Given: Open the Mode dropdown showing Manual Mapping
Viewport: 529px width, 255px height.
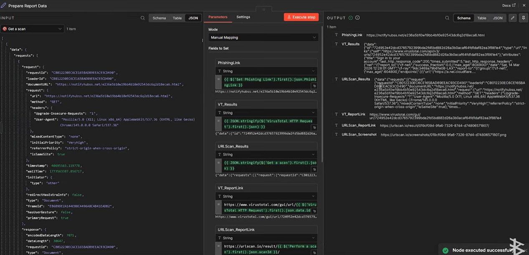Looking at the screenshot, I should (263, 38).
